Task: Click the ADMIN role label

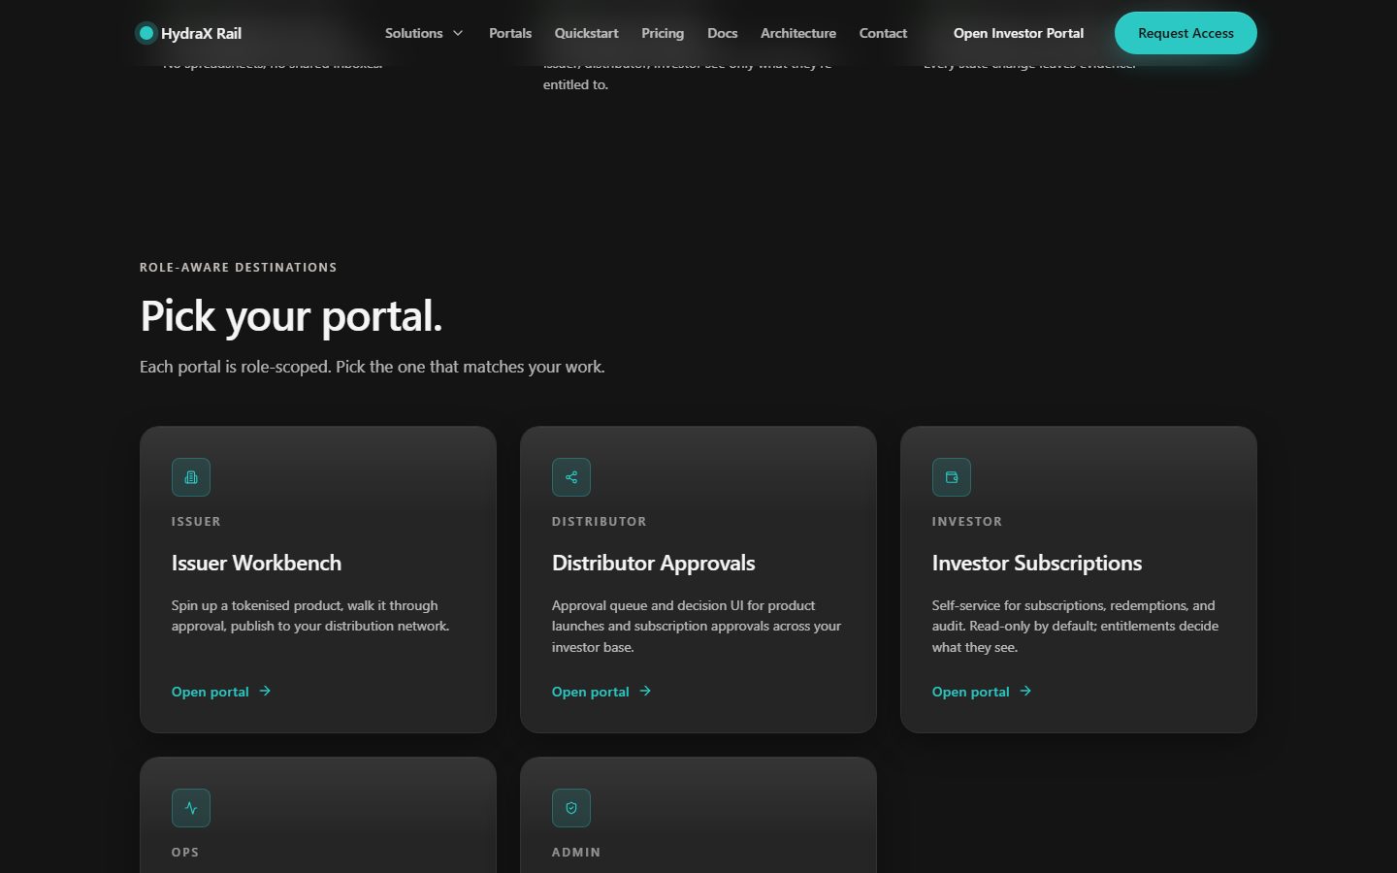Action: pyautogui.click(x=576, y=852)
